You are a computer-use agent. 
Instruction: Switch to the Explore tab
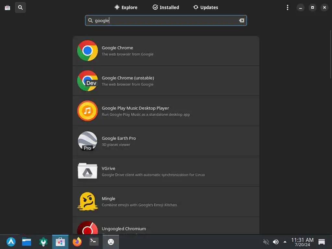coord(126,7)
